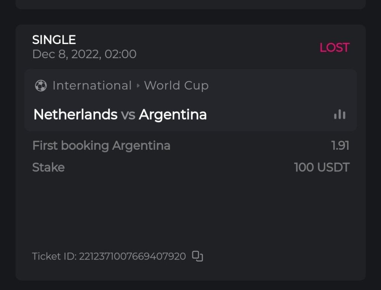The width and height of the screenshot is (381, 290).
Task: Open match statistics bar chart icon
Action: tap(339, 114)
